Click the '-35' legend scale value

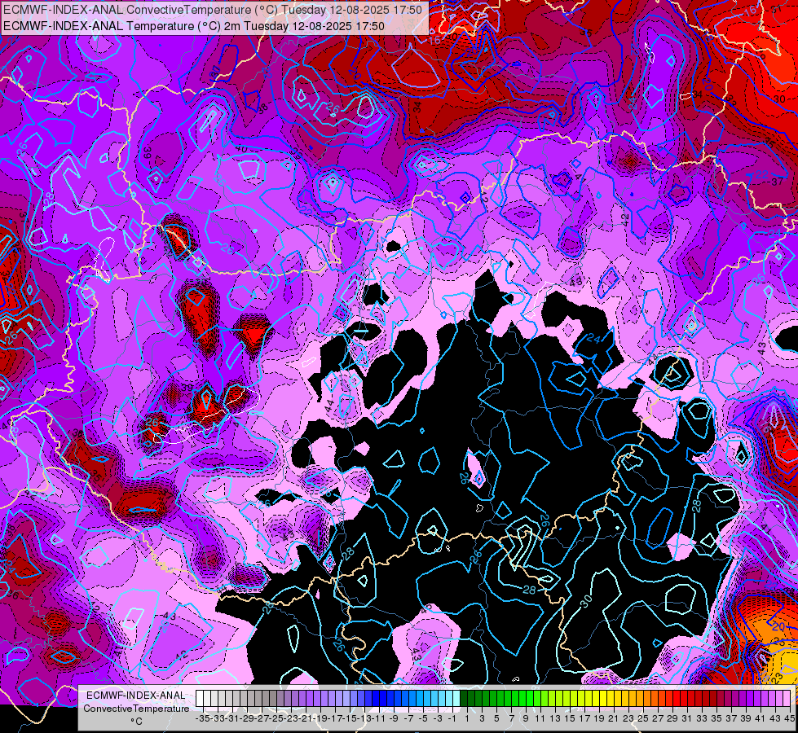coord(202,718)
